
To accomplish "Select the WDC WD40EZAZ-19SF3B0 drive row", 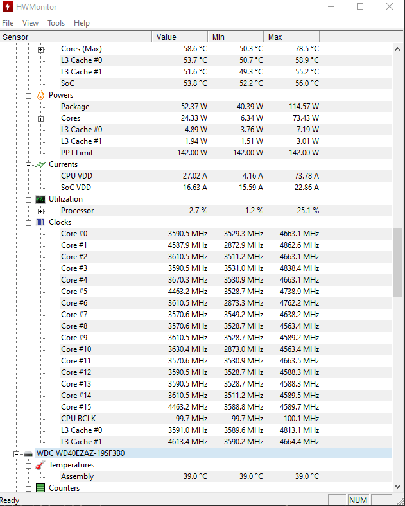I will click(214, 453).
